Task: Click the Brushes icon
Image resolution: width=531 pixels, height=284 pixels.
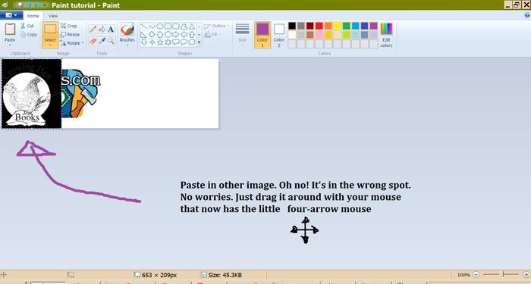Action: coord(127,30)
